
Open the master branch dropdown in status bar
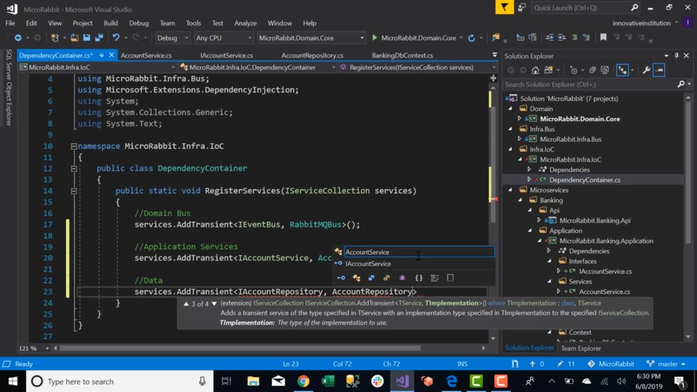coord(666,364)
